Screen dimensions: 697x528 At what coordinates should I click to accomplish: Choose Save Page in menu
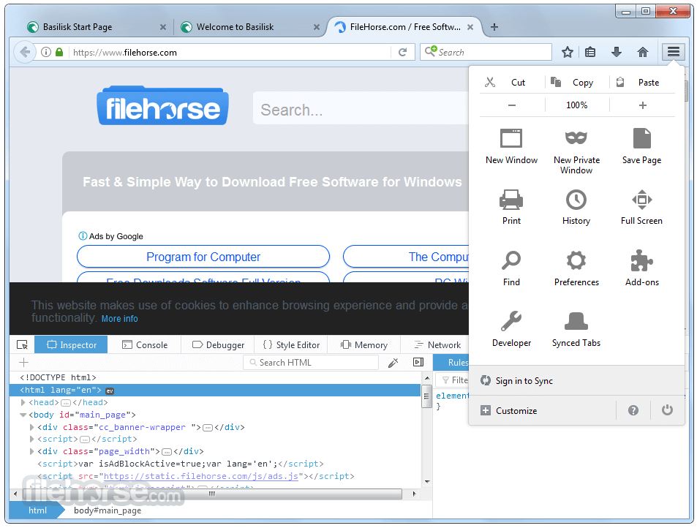641,147
